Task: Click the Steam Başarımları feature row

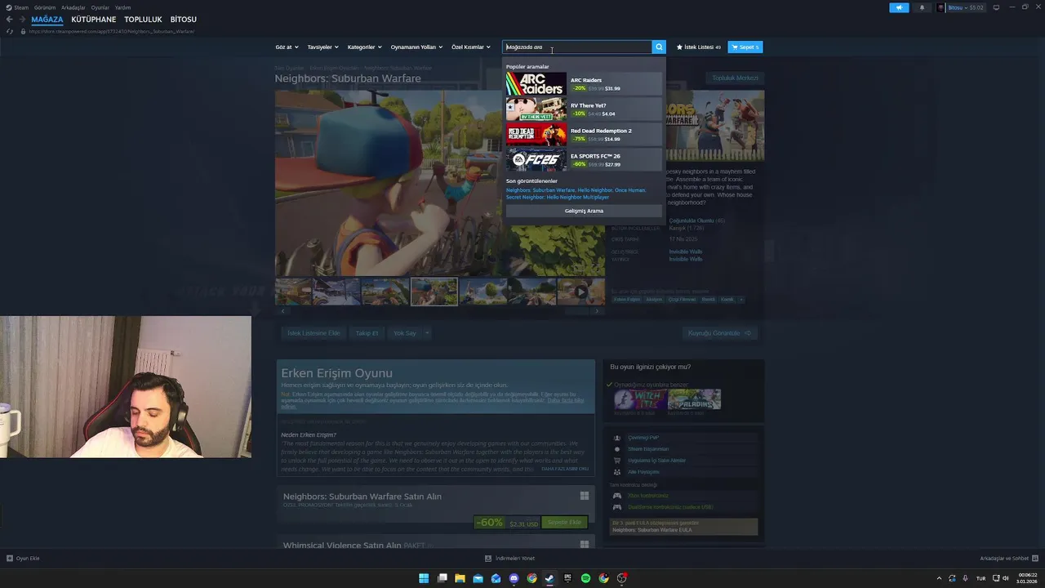Action: (x=684, y=449)
